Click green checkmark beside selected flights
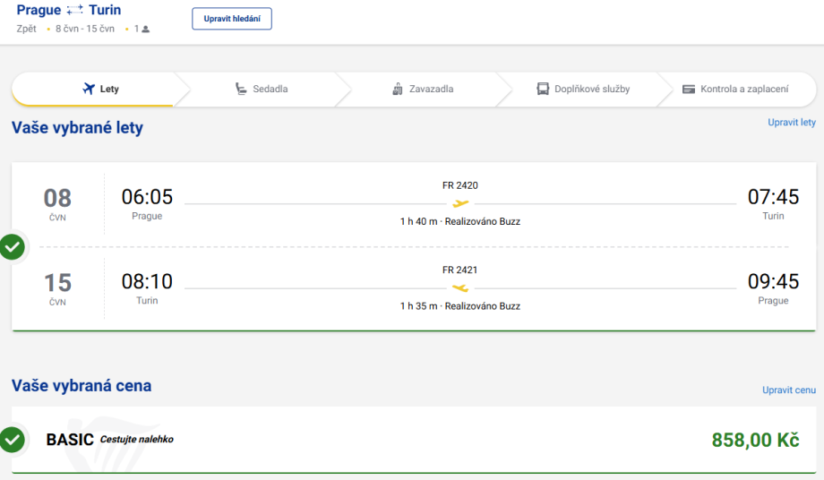The width and height of the screenshot is (824, 480). coord(12,246)
